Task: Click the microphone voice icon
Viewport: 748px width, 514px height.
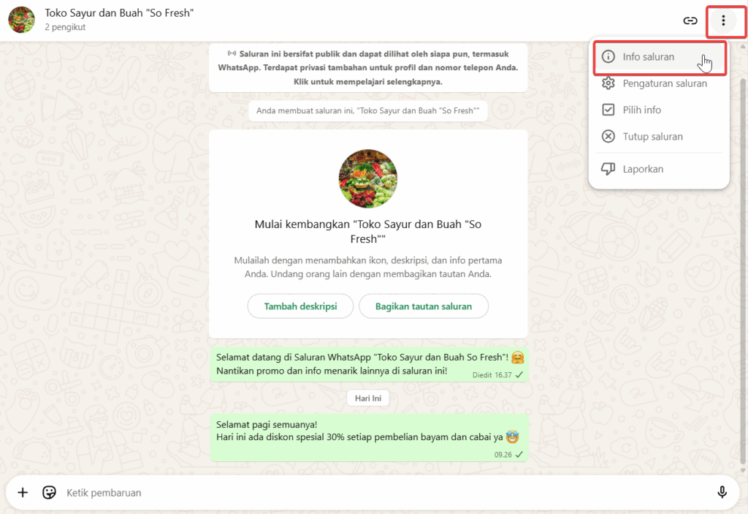Action: tap(722, 492)
